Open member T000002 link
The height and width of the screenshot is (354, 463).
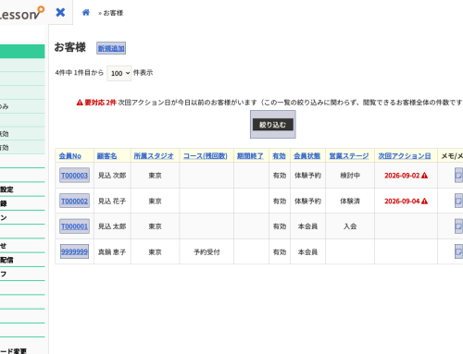coord(74,201)
